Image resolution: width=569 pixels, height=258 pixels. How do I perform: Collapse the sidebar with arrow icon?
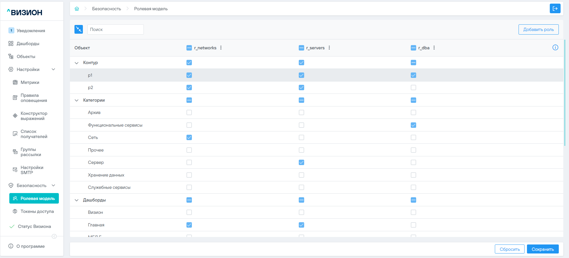(x=54, y=236)
